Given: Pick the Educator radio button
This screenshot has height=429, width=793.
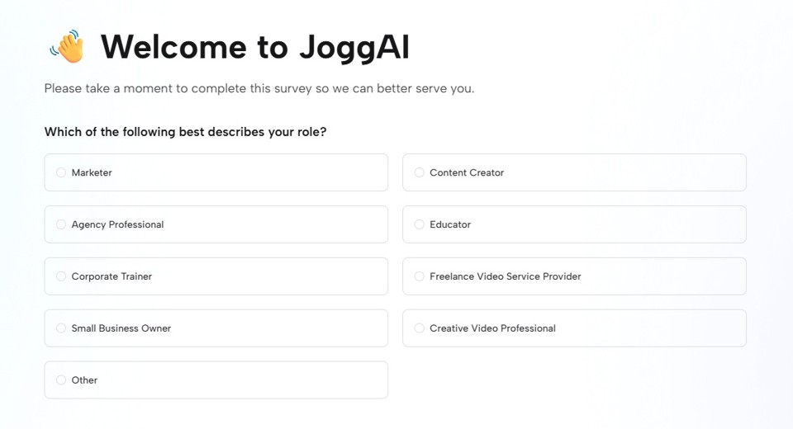Looking at the screenshot, I should click(x=420, y=224).
